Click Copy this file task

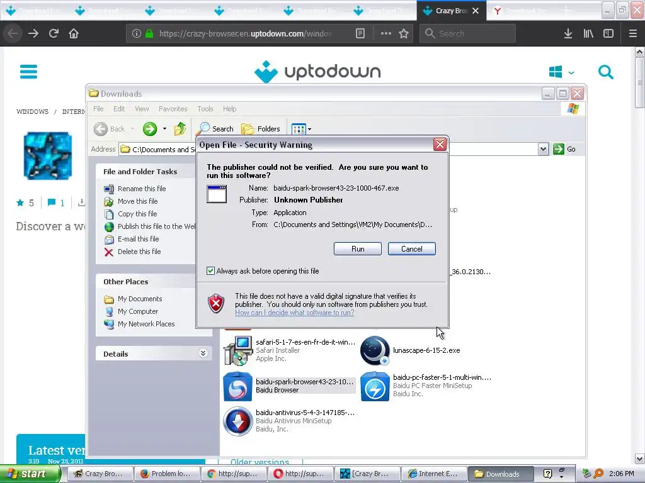pyautogui.click(x=137, y=214)
